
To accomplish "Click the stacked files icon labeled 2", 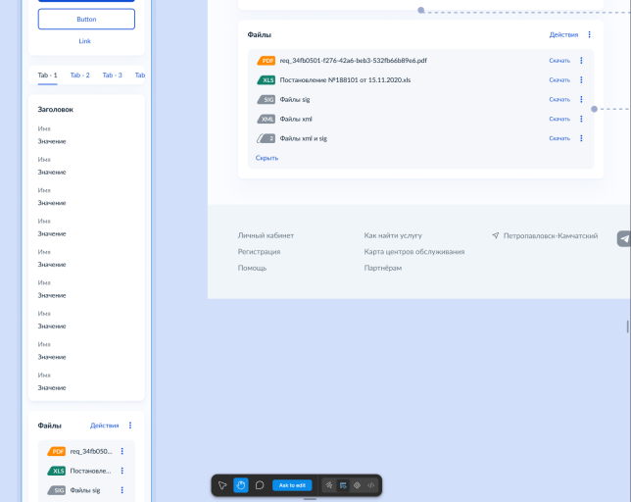I will (266, 138).
